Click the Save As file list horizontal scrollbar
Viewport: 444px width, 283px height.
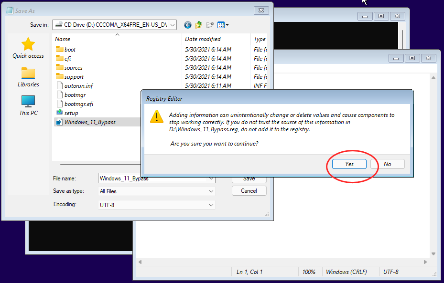pyautogui.click(x=100, y=164)
